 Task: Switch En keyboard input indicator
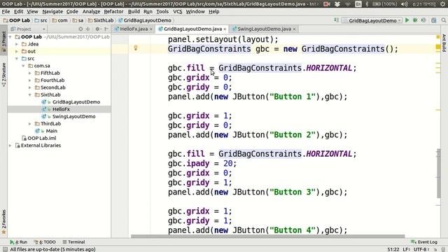[358, 4]
